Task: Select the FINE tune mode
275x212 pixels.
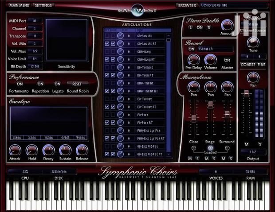Action: pyautogui.click(x=261, y=65)
